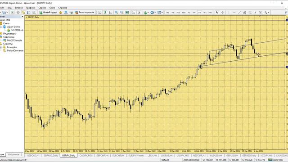Select the Fibonacci Retracement tool

(250, 13)
